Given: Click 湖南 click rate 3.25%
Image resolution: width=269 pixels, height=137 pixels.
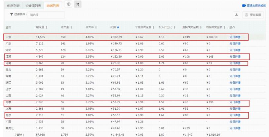Looking at the screenshot, I should (x=90, y=76).
